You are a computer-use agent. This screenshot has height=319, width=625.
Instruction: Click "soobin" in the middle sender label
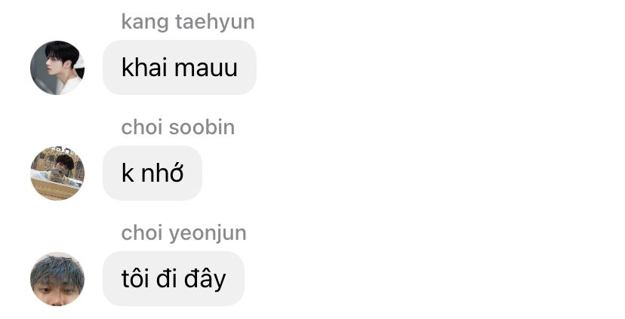pyautogui.click(x=202, y=127)
